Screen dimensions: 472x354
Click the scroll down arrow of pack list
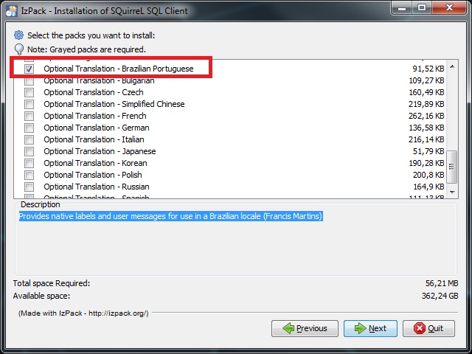(x=452, y=192)
